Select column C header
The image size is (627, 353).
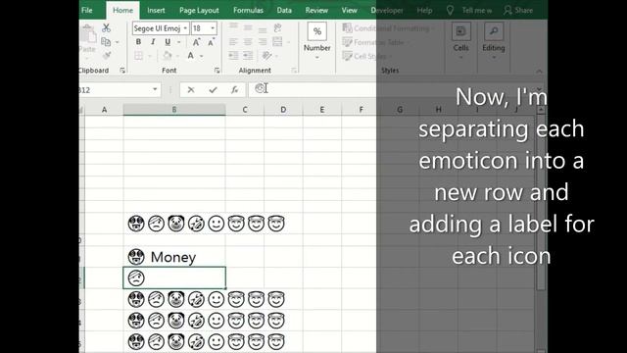coord(245,110)
